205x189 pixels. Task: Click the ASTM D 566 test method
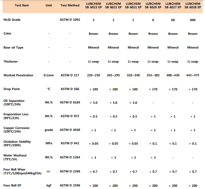coord(70,89)
